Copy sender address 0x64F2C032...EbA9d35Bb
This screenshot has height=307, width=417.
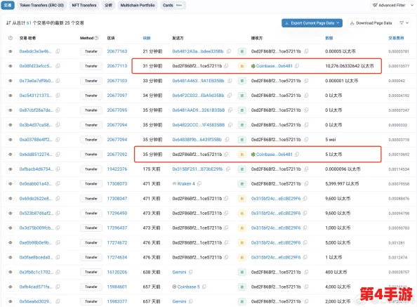(x=230, y=96)
